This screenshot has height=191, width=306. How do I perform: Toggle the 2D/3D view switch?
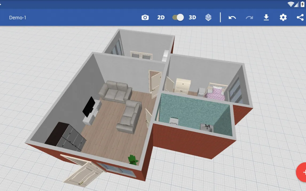pos(178,18)
